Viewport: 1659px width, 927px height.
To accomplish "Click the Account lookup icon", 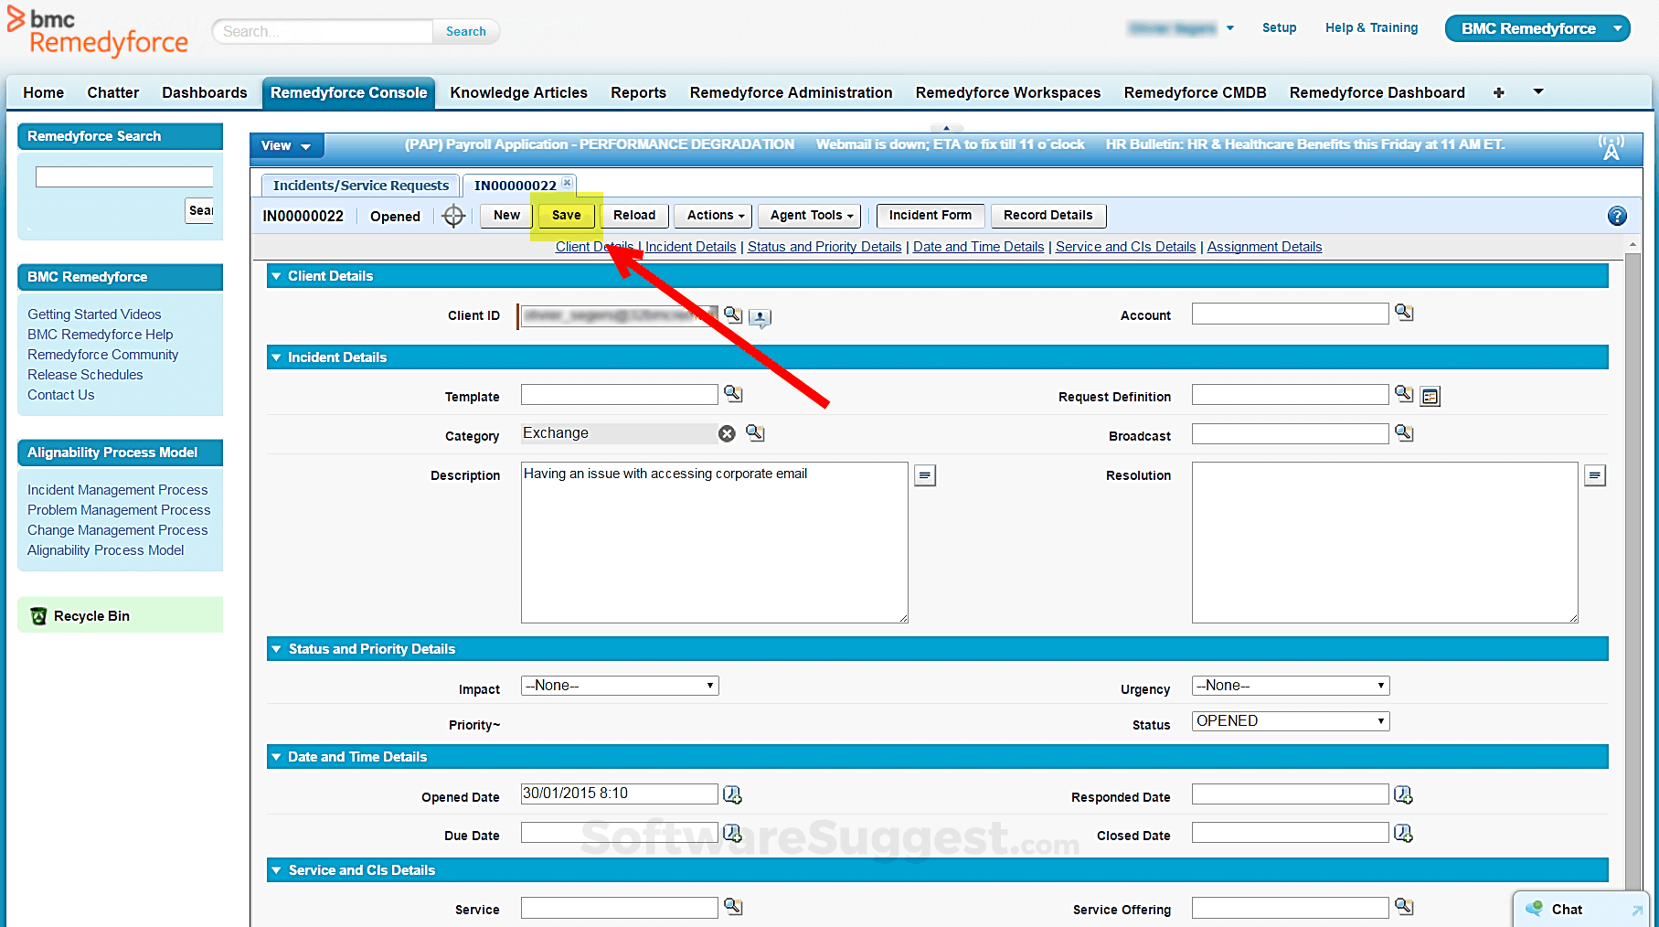I will 1404,313.
